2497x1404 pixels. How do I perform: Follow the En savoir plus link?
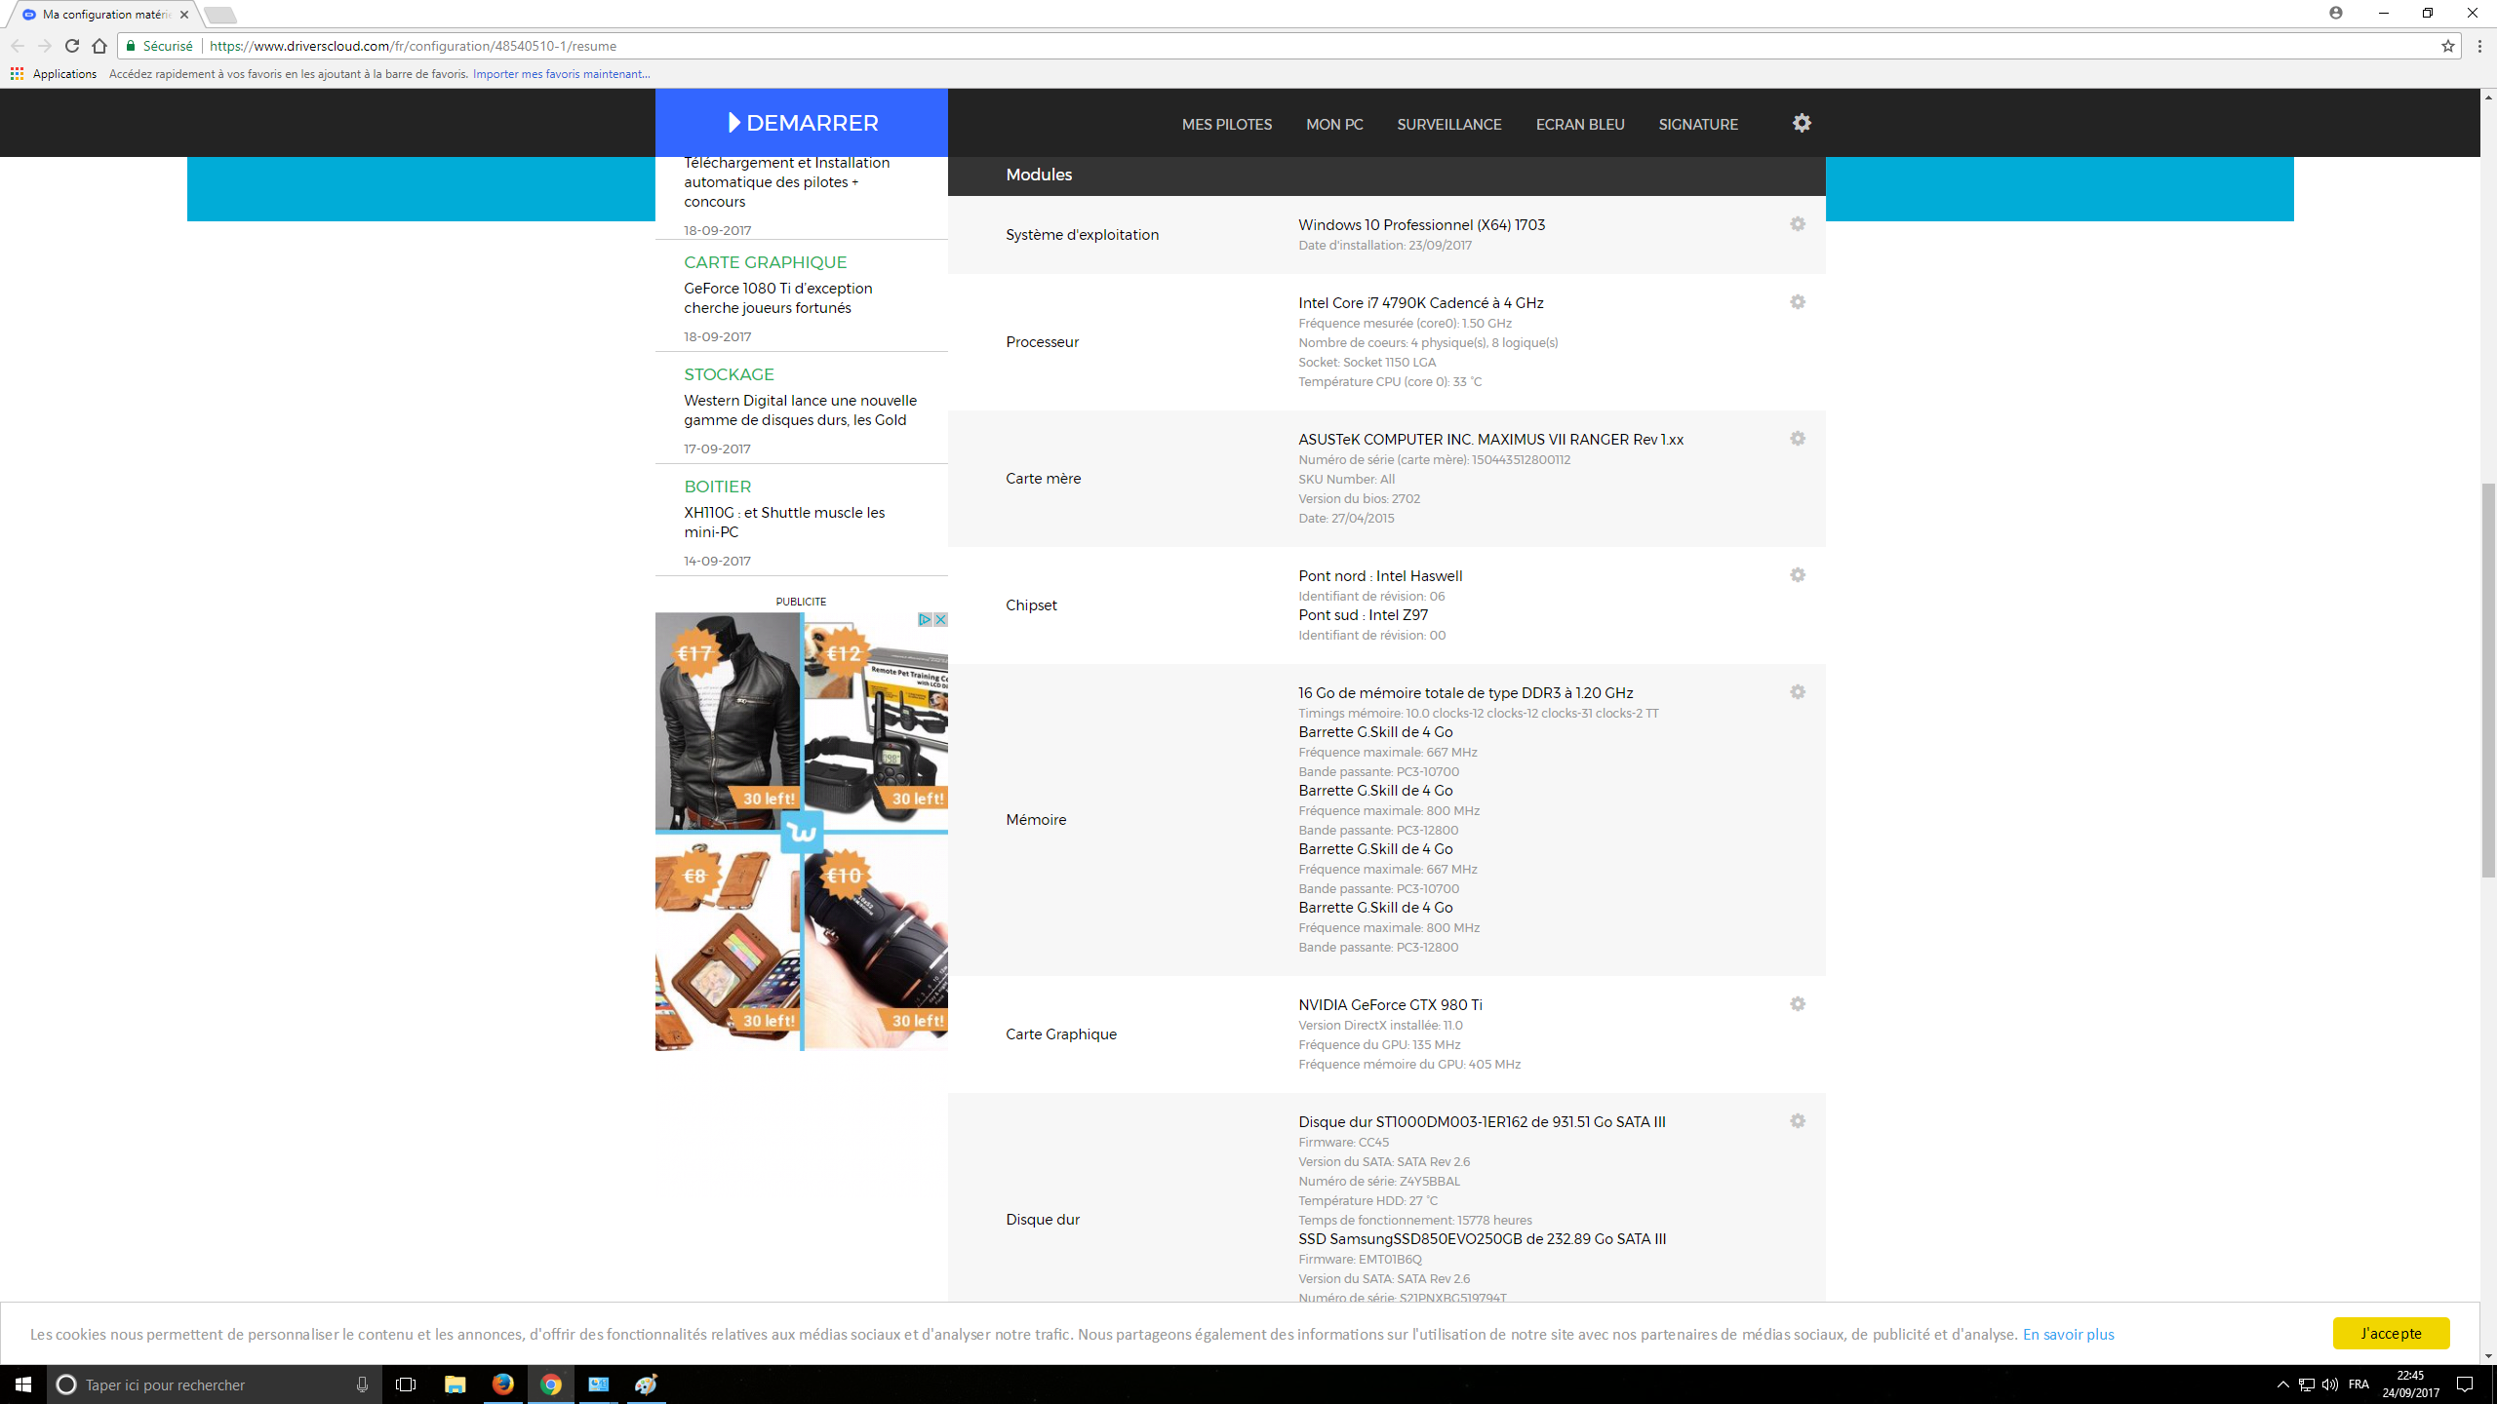(2068, 1334)
